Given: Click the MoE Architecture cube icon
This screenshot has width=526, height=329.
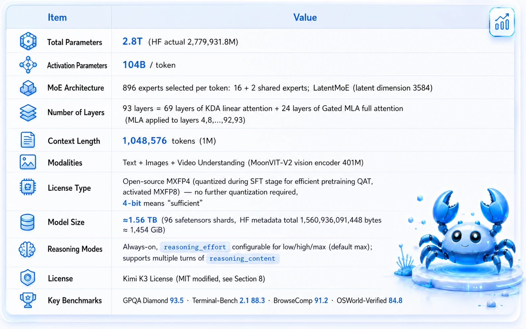Looking at the screenshot, I should pos(28,88).
